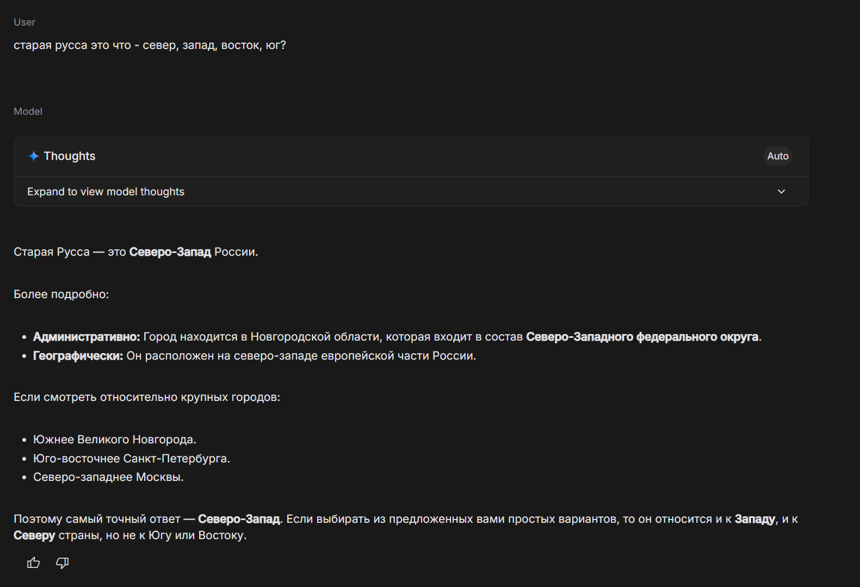Click the Thoughts header title

[x=70, y=156]
